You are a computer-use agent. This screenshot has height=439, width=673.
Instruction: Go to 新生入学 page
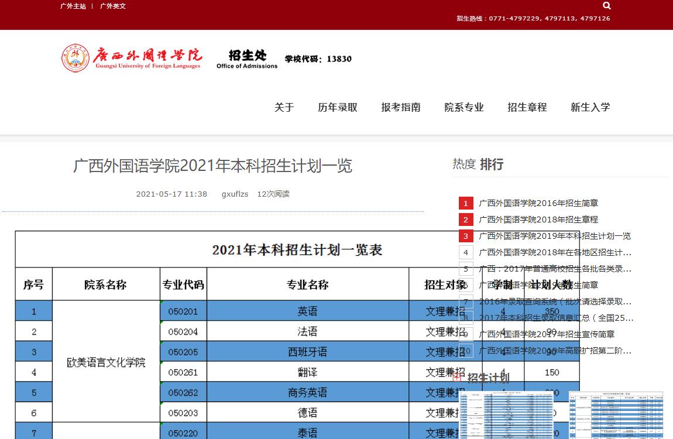tap(590, 107)
